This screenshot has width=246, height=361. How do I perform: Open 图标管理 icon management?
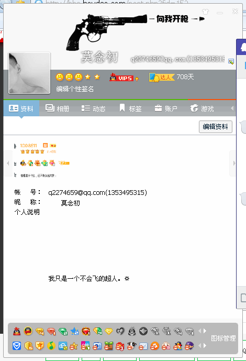click(x=223, y=338)
